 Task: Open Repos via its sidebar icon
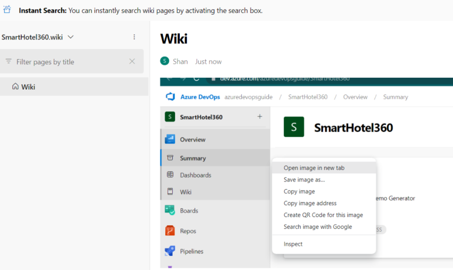170,231
